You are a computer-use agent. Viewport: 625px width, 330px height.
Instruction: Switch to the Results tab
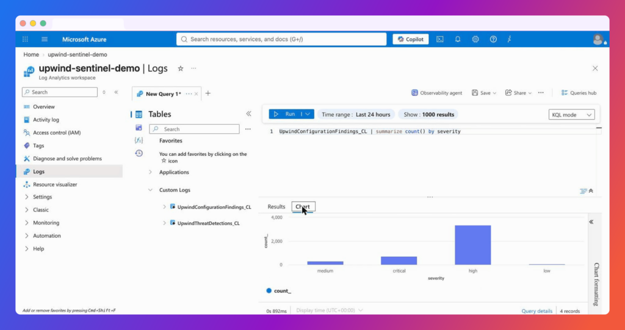click(x=276, y=207)
